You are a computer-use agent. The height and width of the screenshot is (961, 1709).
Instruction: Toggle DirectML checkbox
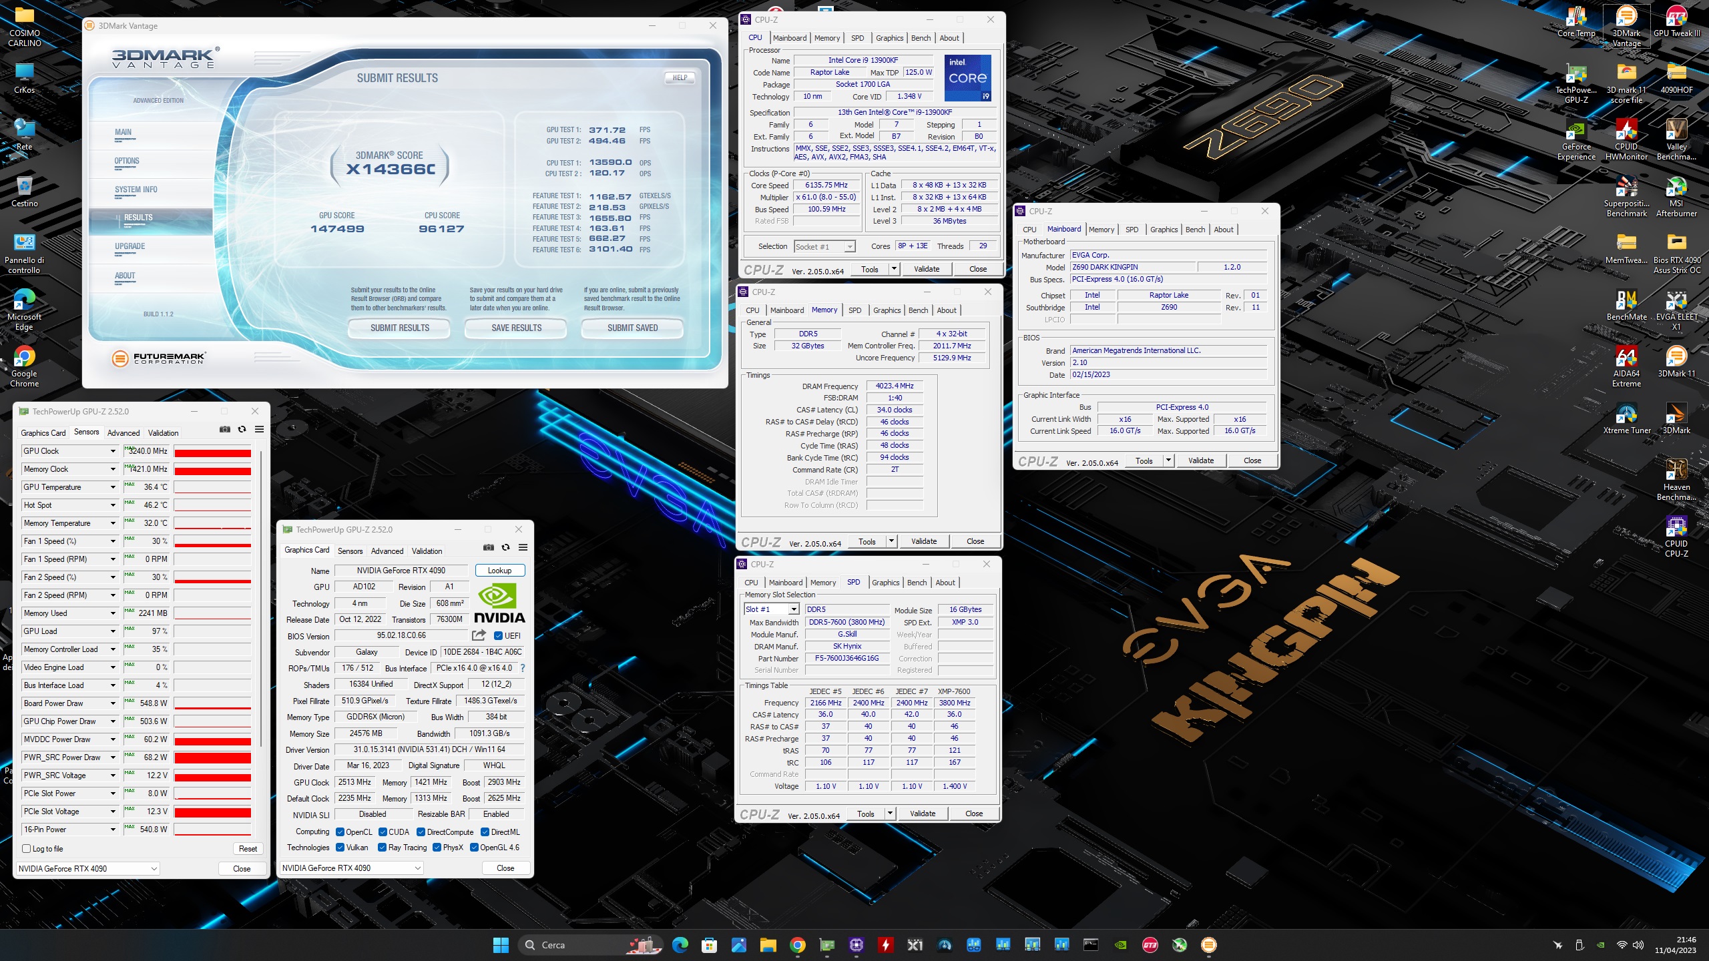click(x=485, y=832)
